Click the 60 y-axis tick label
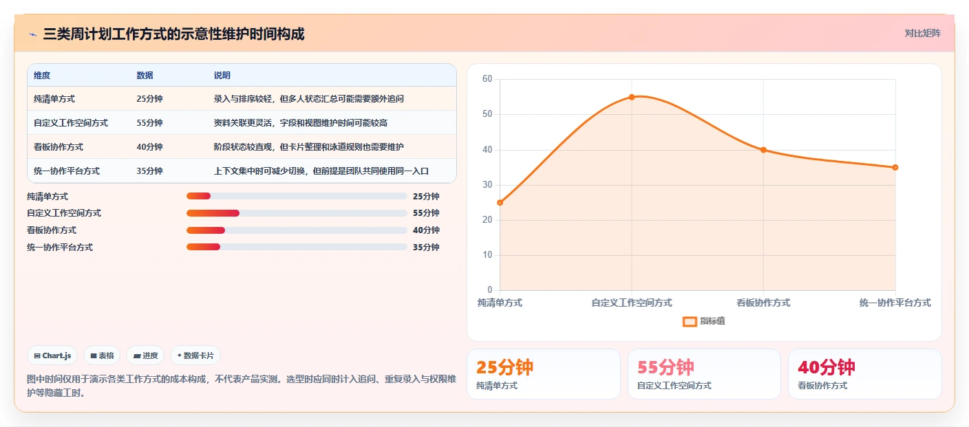The width and height of the screenshot is (969, 427). coord(487,79)
